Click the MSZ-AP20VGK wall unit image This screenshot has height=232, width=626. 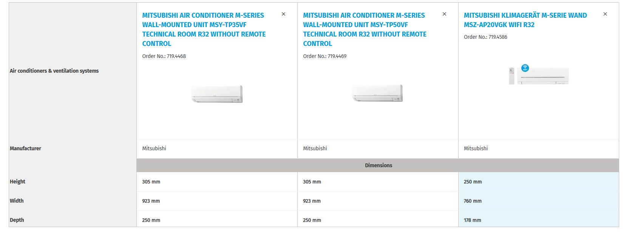[x=543, y=76]
